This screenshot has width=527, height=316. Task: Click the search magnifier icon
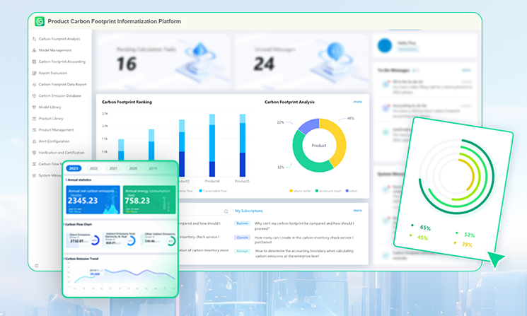pos(226,211)
